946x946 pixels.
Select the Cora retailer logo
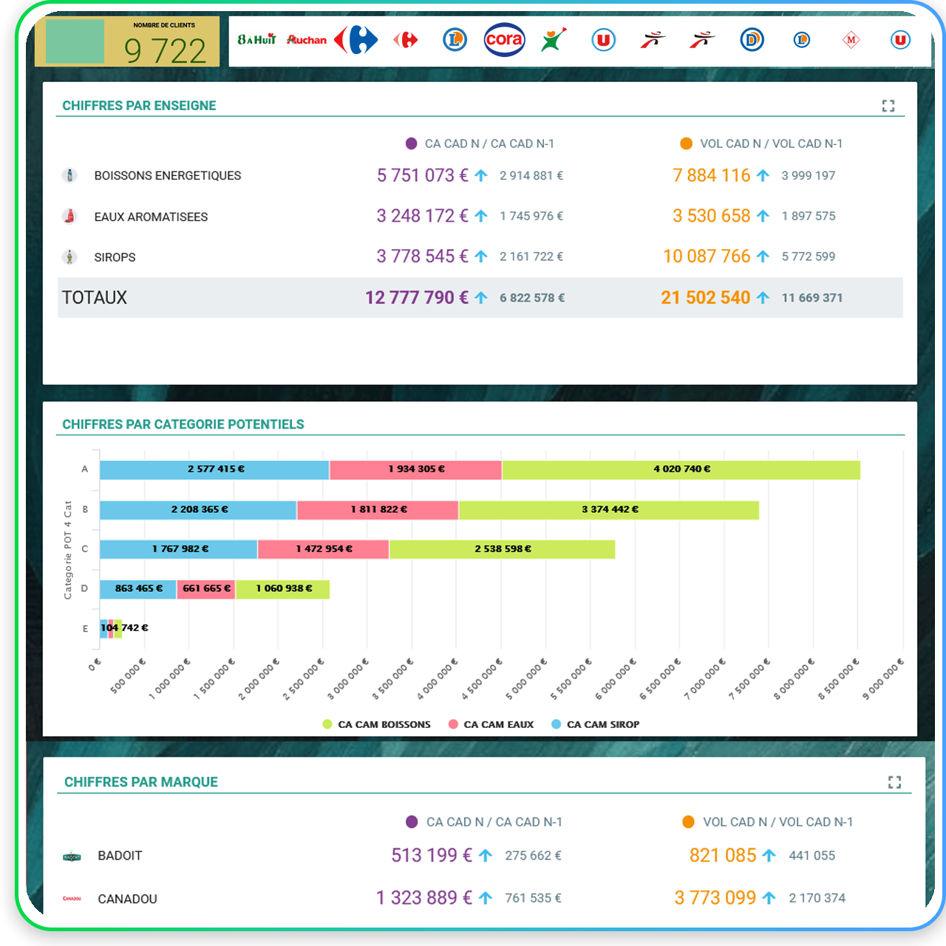coord(504,40)
